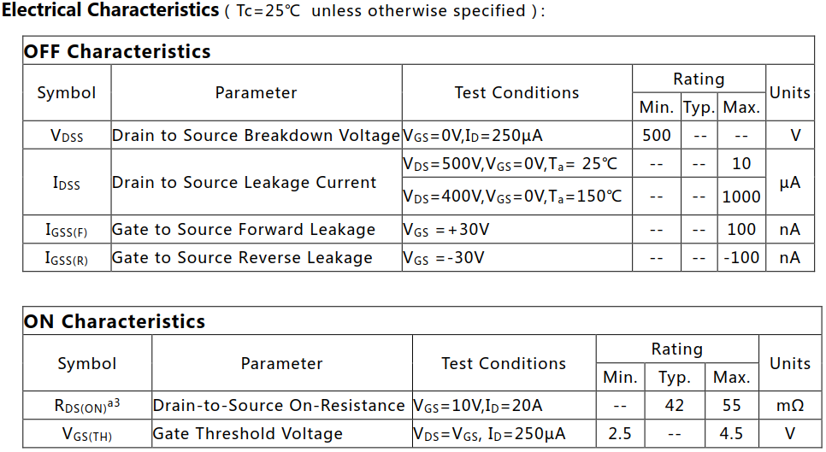Select the 500 minimum breakdown voltage value
Viewport: 826px width, 452px height.
coord(656,135)
